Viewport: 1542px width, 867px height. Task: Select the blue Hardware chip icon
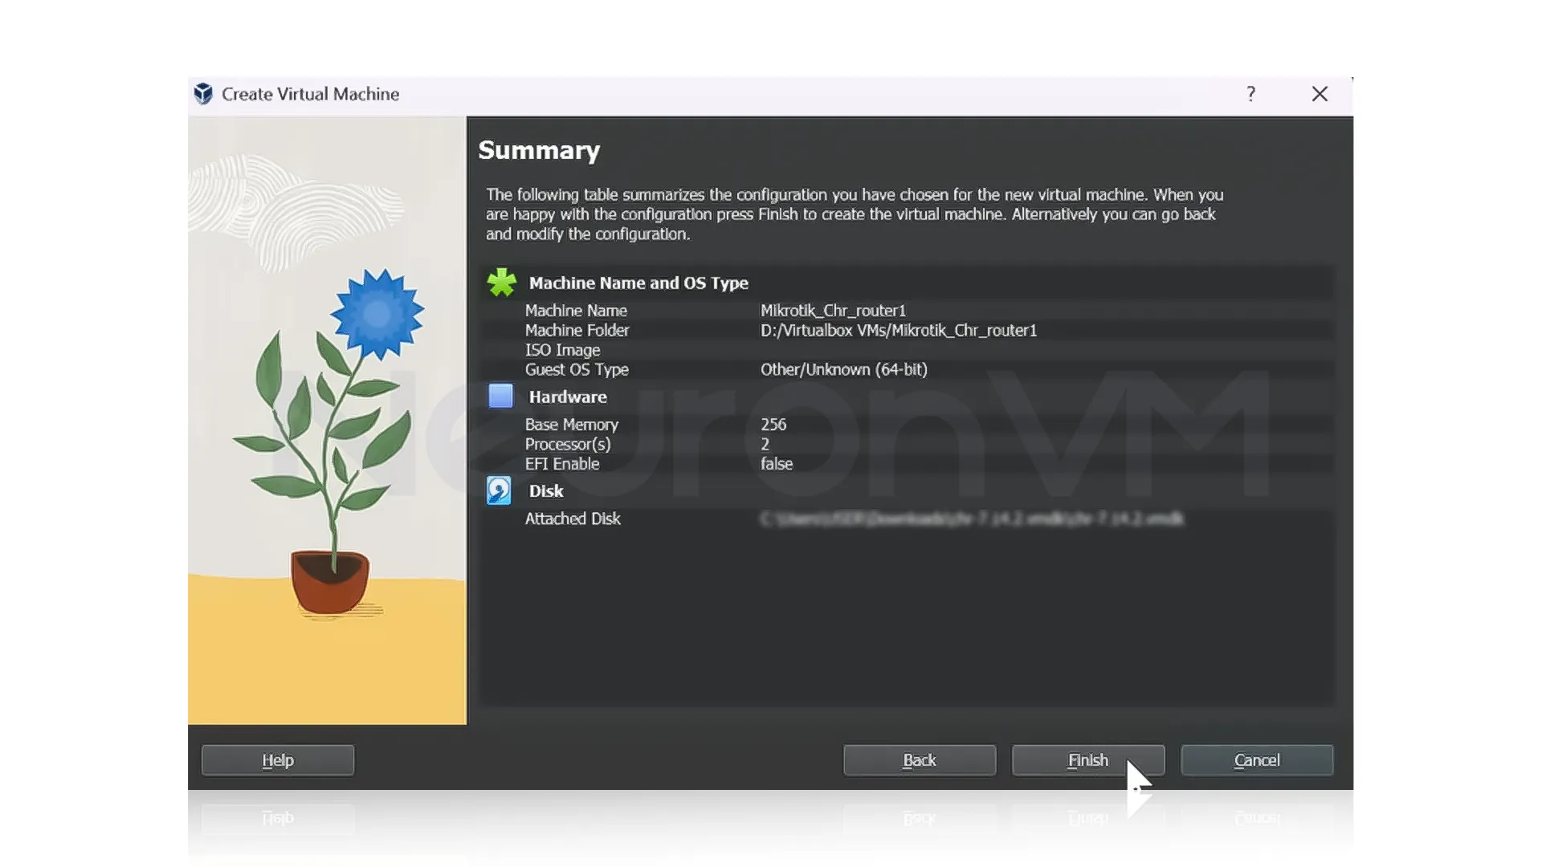point(500,396)
